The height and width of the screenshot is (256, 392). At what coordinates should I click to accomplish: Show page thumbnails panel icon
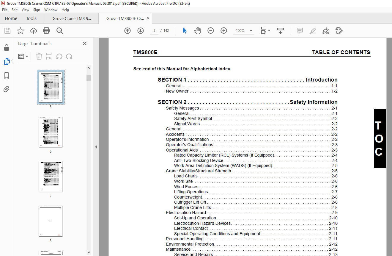(x=7, y=62)
